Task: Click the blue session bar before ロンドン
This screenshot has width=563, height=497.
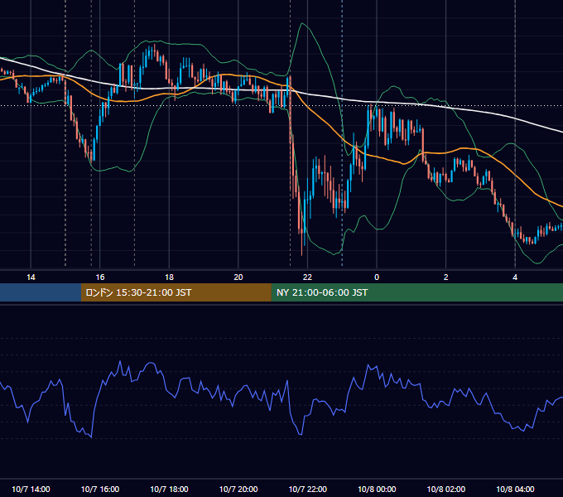Action: click(41, 292)
